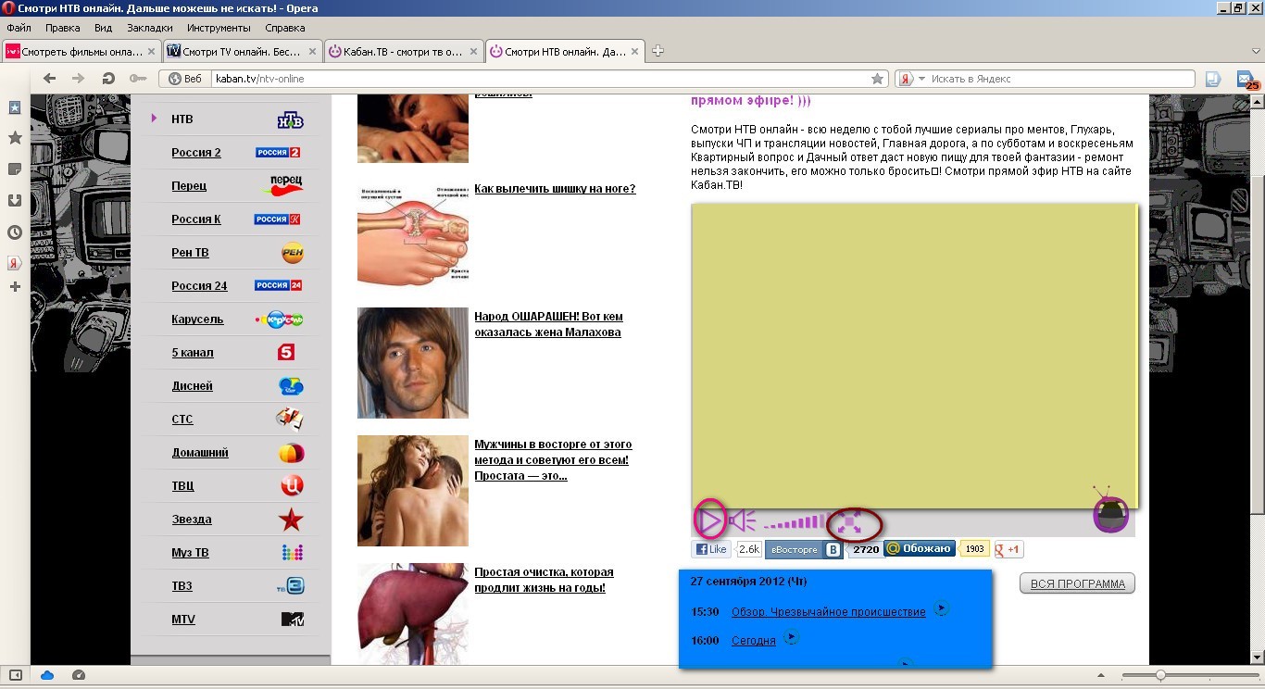The image size is (1265, 689).
Task: Open the password manager key icon
Action: (138, 79)
